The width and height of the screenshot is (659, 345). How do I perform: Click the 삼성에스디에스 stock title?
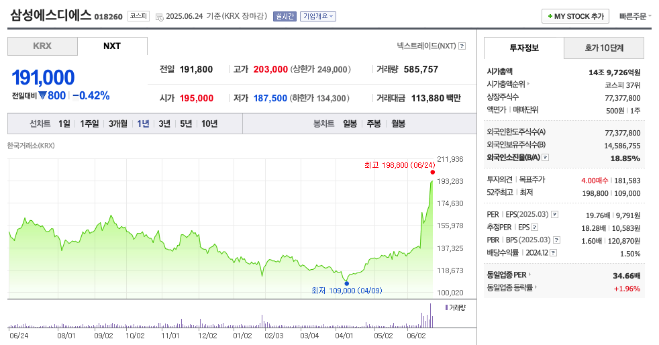(x=50, y=15)
